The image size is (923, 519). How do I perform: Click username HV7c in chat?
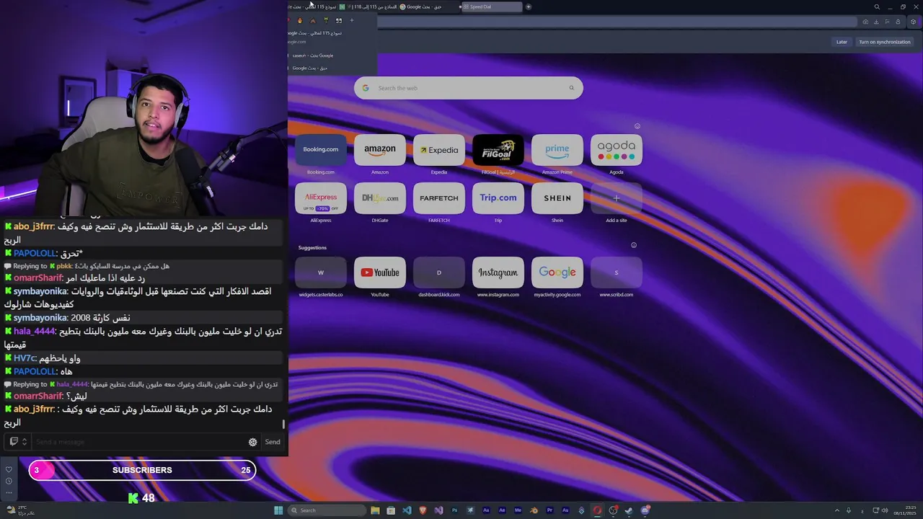[24, 358]
